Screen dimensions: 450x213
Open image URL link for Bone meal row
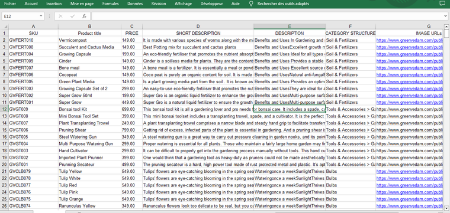pyautogui.click(x=410, y=68)
